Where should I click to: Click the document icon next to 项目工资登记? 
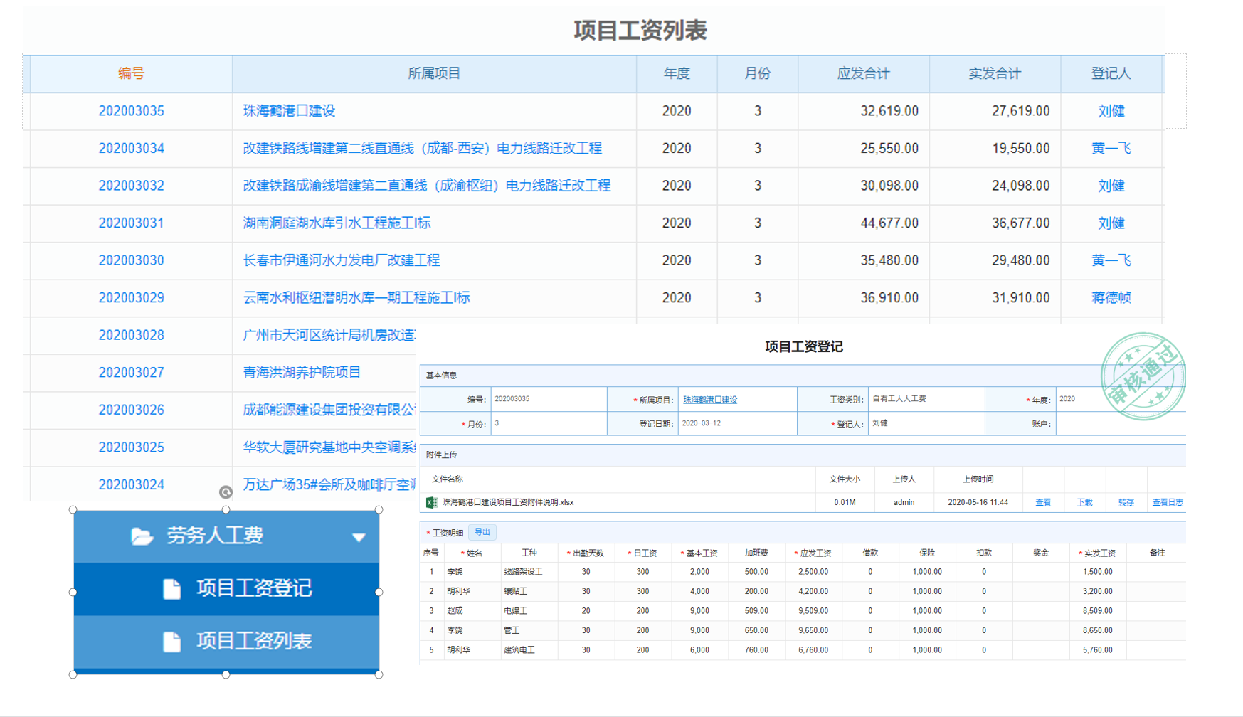point(171,589)
